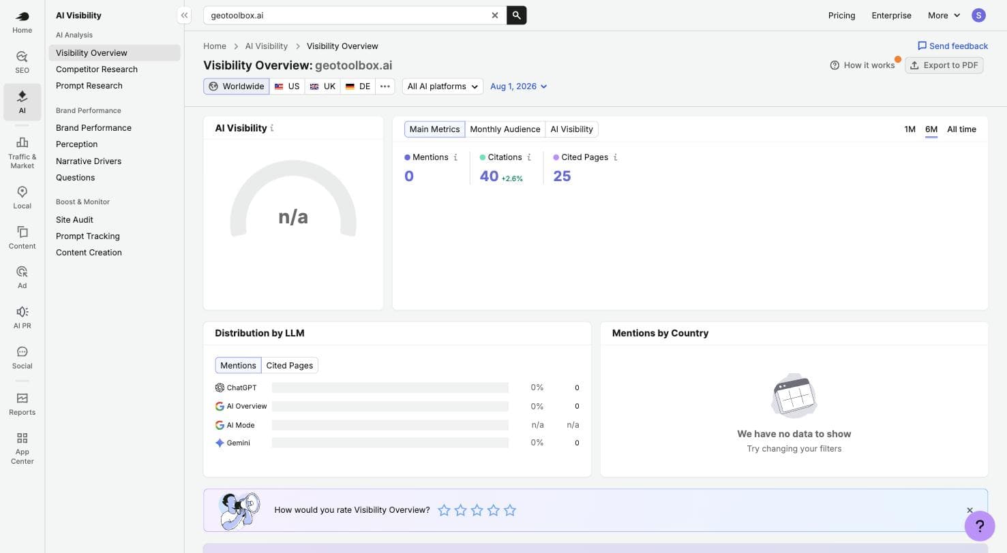Clear the search field with X icon
The image size is (1007, 553).
pyautogui.click(x=495, y=15)
